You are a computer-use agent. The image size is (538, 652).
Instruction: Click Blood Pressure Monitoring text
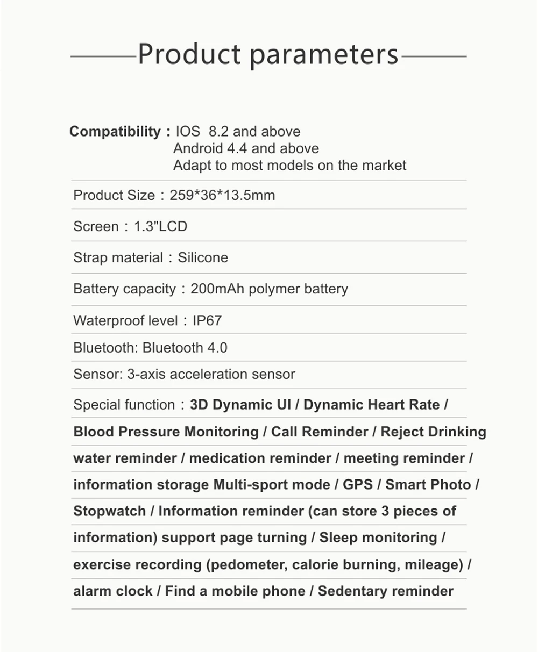click(x=166, y=432)
